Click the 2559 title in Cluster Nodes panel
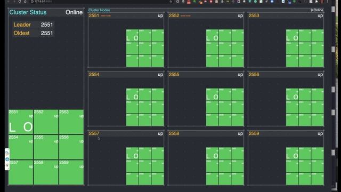Screen dimensions: 341x192 pos(254,133)
